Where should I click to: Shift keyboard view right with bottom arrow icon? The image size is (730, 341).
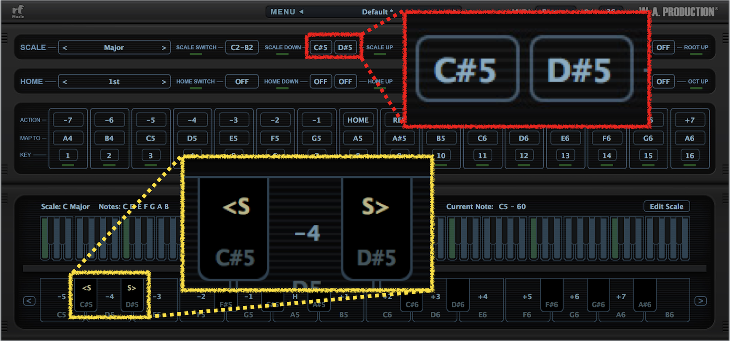[x=701, y=301]
